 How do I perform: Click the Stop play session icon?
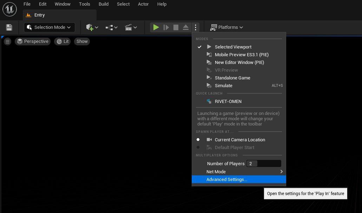click(176, 27)
